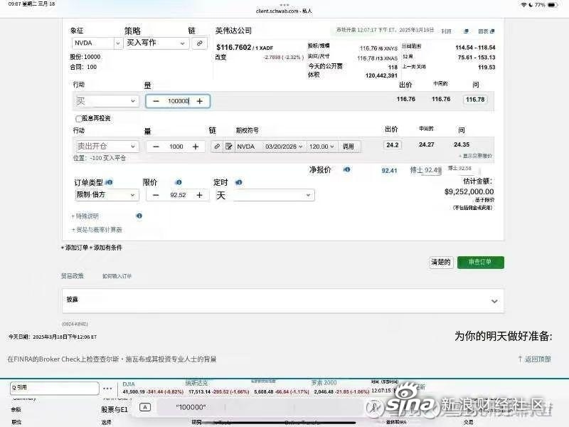The image size is (569, 427).
Task: Focus the stock quantity field showing 100000
Action: [x=178, y=101]
